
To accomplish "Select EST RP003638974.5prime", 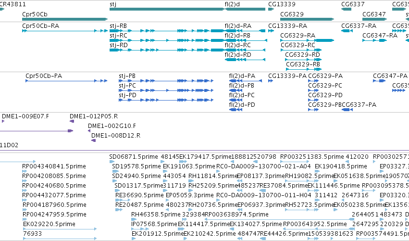I will pos(237,215).
